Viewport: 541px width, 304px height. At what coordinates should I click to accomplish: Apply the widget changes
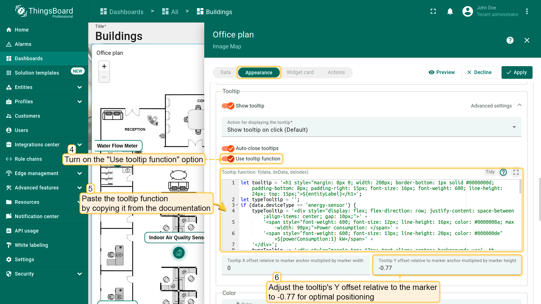point(517,72)
